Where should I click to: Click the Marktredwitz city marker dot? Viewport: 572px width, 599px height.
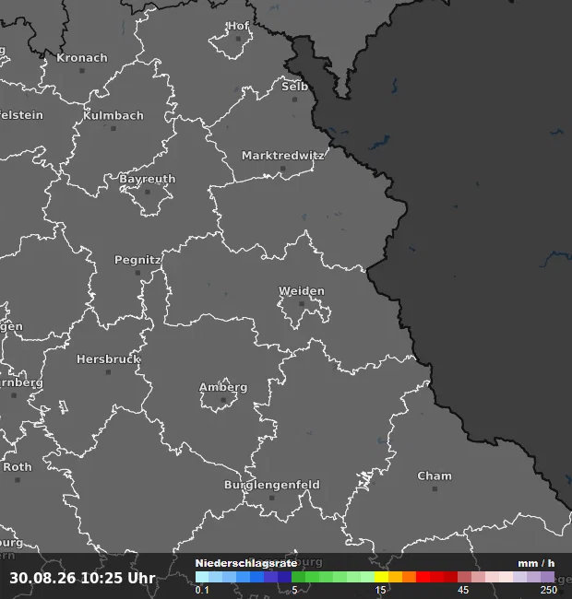coord(283,169)
